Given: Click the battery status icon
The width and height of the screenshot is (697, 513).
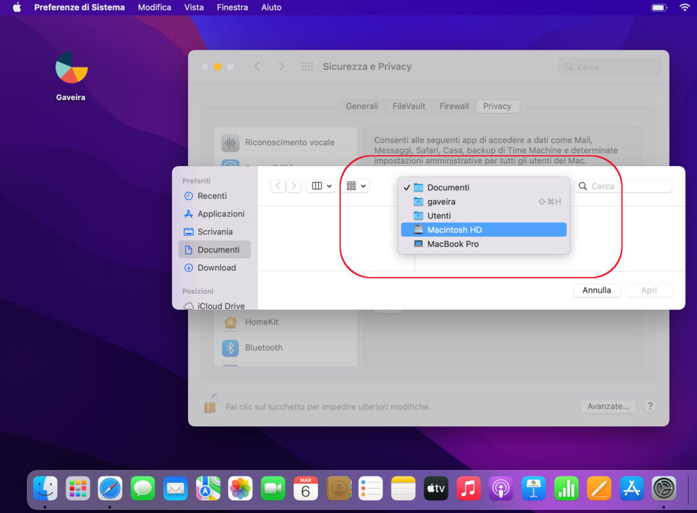Looking at the screenshot, I should 659,7.
